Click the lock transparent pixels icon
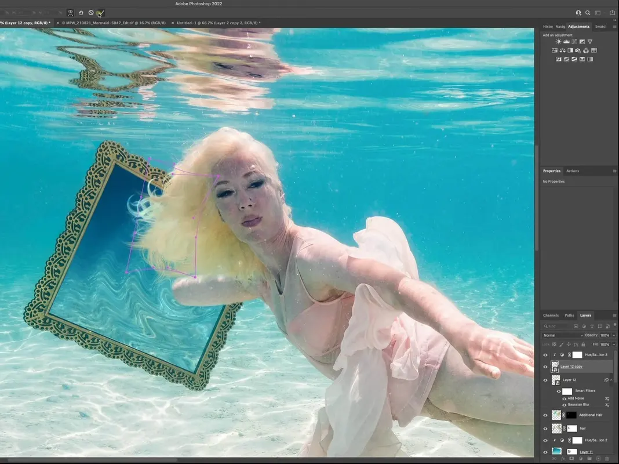 554,345
